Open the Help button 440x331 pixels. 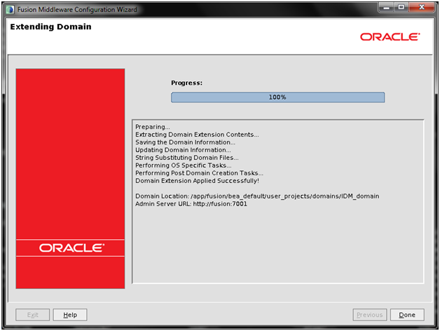[x=70, y=315]
